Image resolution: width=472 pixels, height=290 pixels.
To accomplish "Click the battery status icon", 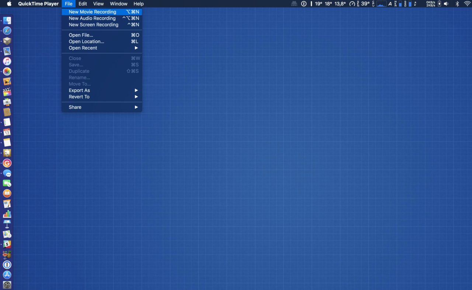I will click(439, 4).
